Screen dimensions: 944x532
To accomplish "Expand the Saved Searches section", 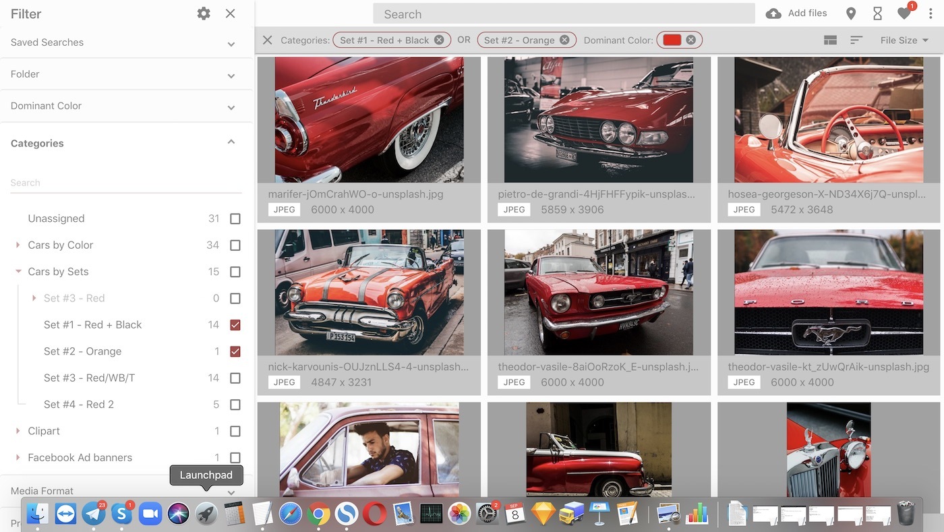I will click(231, 43).
